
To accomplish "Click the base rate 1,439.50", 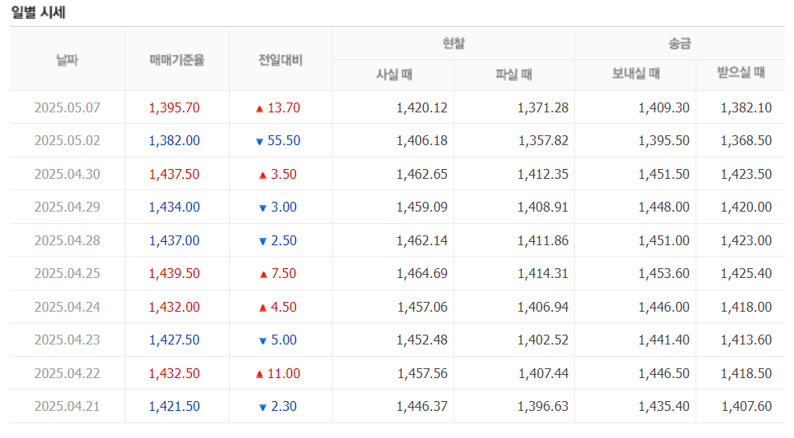I will coord(174,273).
